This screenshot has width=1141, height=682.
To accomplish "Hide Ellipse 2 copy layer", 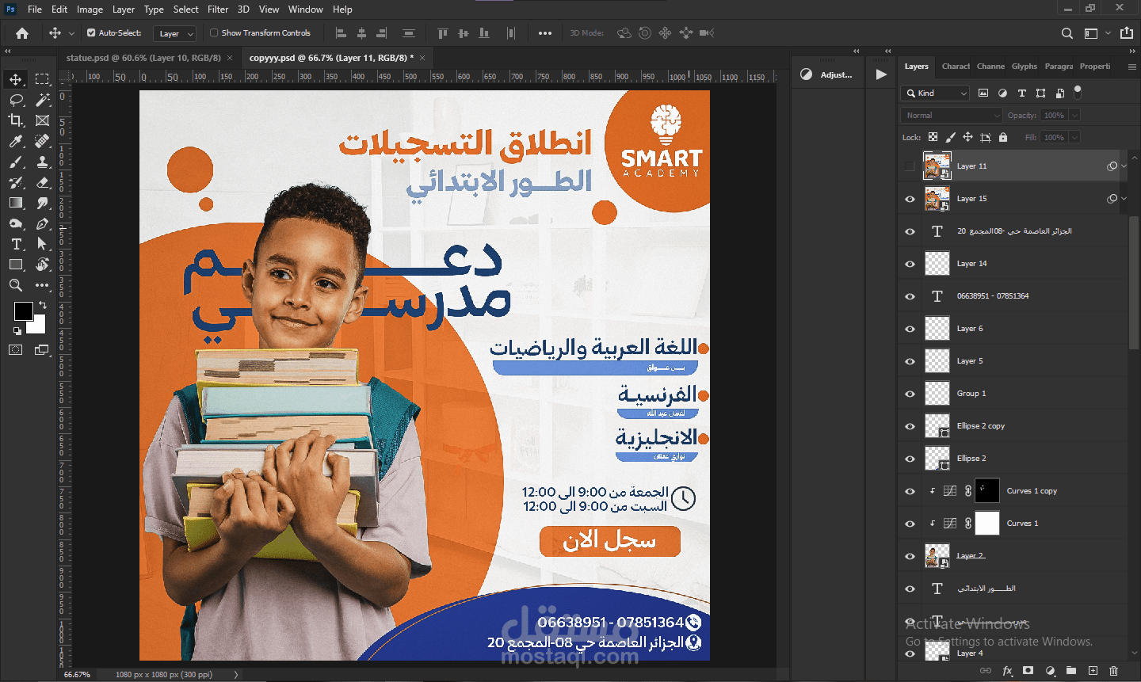I will 910,426.
